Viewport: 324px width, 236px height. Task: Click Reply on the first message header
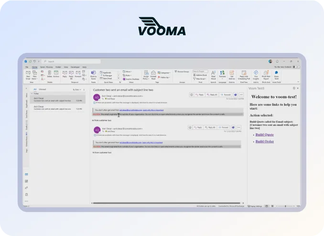pyautogui.click(x=200, y=95)
